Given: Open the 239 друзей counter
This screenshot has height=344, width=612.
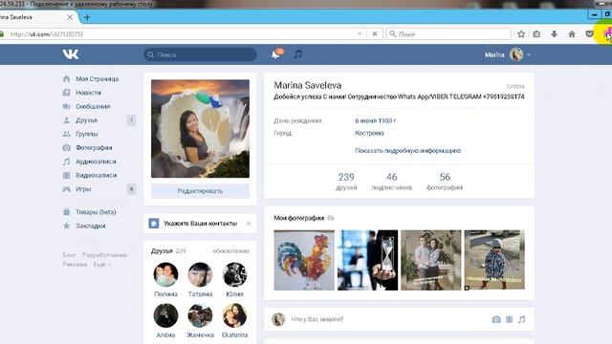Looking at the screenshot, I should pos(346,182).
